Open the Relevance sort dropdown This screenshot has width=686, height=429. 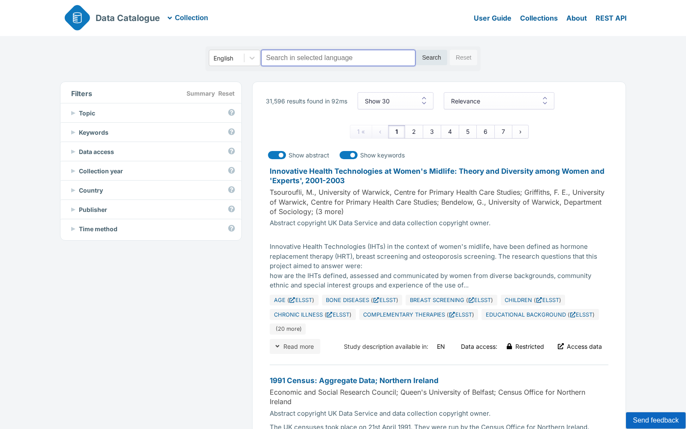(x=499, y=101)
